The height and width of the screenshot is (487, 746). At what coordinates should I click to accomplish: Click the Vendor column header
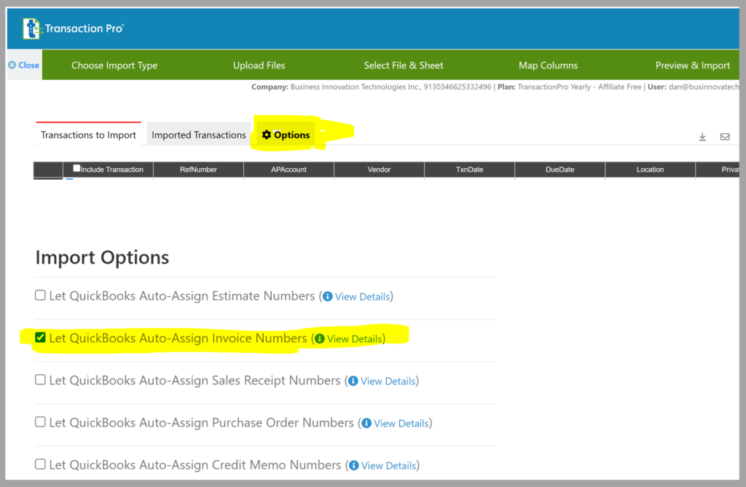(x=379, y=170)
